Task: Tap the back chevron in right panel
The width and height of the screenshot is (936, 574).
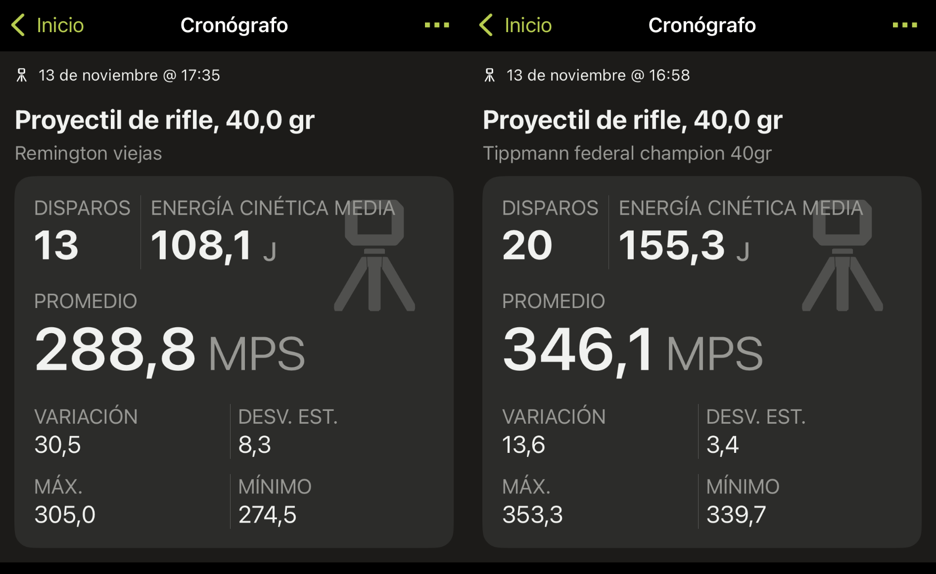Action: pos(486,25)
